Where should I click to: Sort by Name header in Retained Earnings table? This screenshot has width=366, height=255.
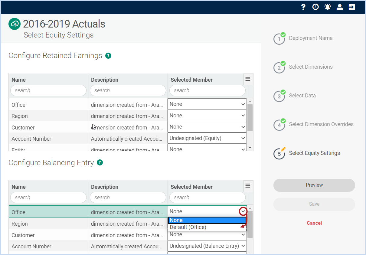18,80
